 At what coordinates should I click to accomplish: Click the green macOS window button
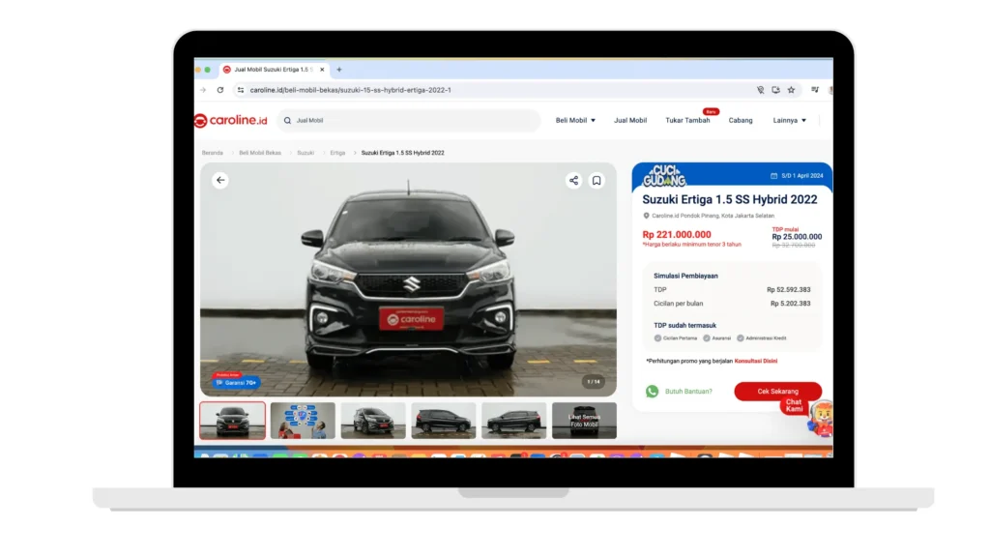[x=207, y=70]
